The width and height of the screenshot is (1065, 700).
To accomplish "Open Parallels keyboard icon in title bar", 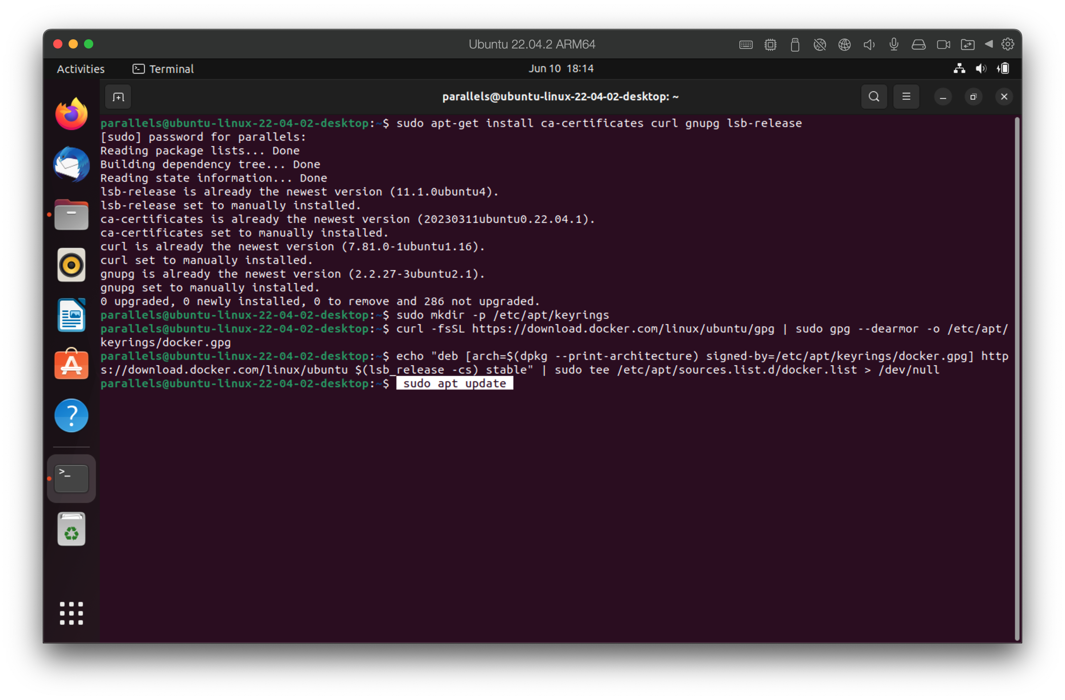I will click(x=746, y=44).
